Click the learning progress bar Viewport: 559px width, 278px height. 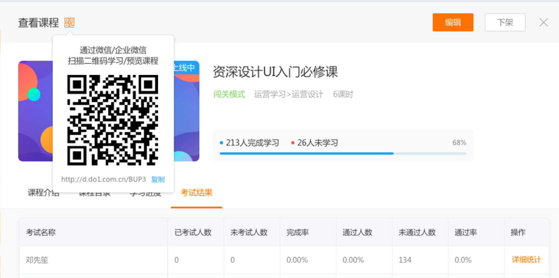pyautogui.click(x=343, y=153)
